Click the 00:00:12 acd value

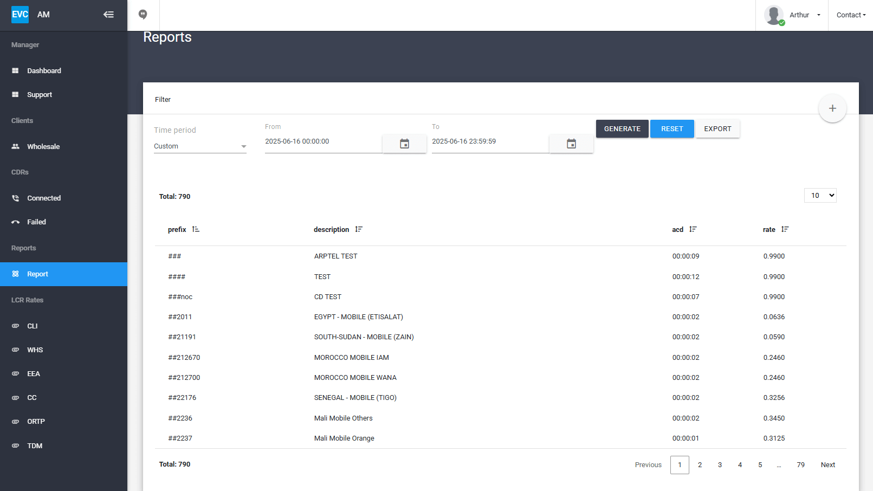686,277
